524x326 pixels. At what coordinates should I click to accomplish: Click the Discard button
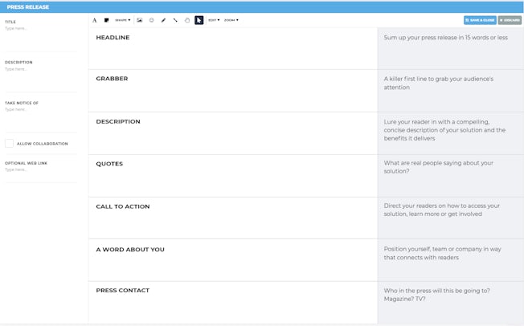[x=510, y=20]
